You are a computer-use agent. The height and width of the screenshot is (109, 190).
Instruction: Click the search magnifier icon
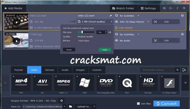(178, 70)
